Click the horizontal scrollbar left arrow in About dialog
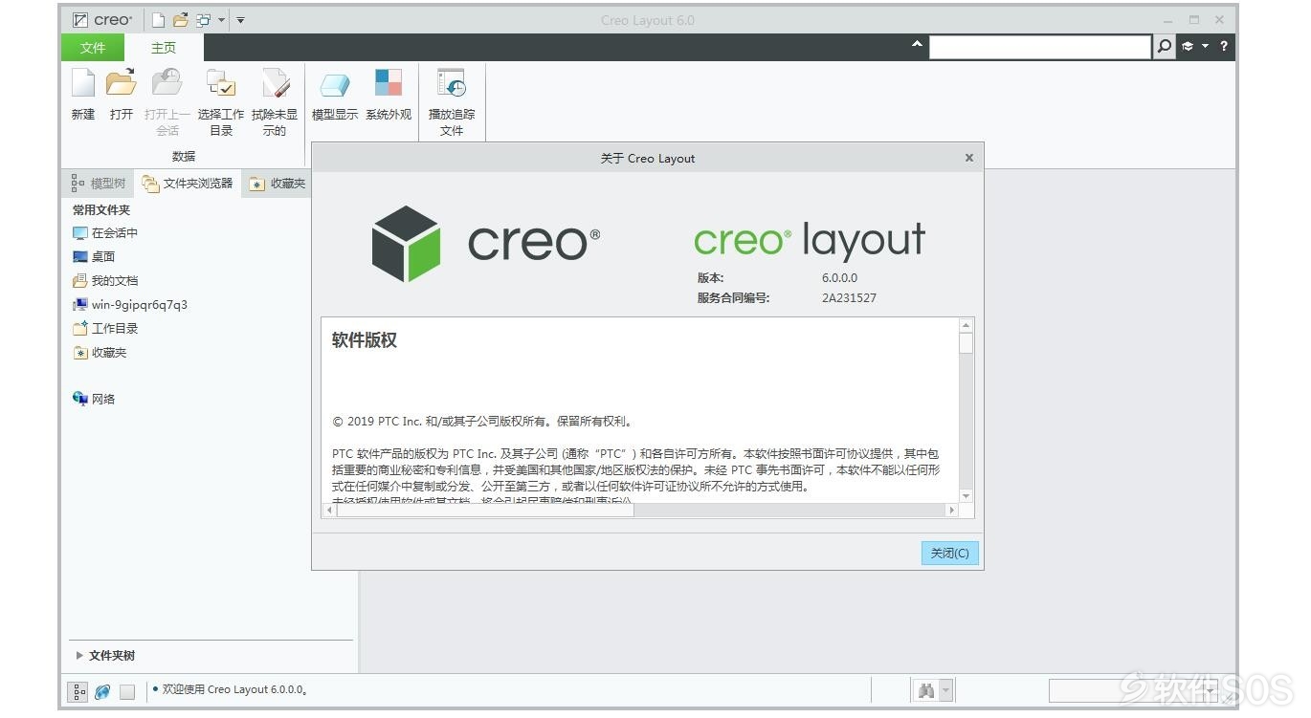 [x=330, y=511]
